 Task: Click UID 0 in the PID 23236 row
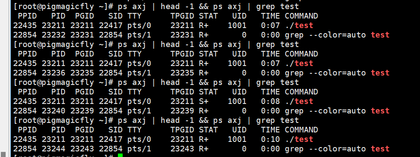244,73
